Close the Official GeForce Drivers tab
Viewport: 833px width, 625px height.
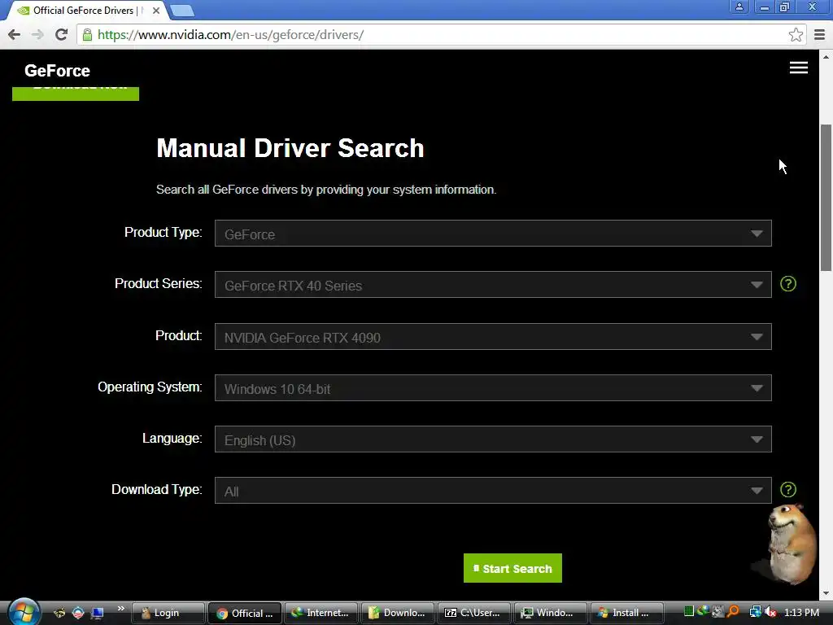(x=156, y=11)
